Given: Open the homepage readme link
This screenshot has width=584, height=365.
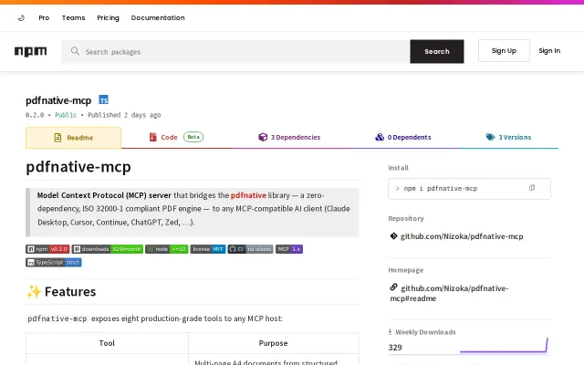Looking at the screenshot, I should [x=449, y=293].
